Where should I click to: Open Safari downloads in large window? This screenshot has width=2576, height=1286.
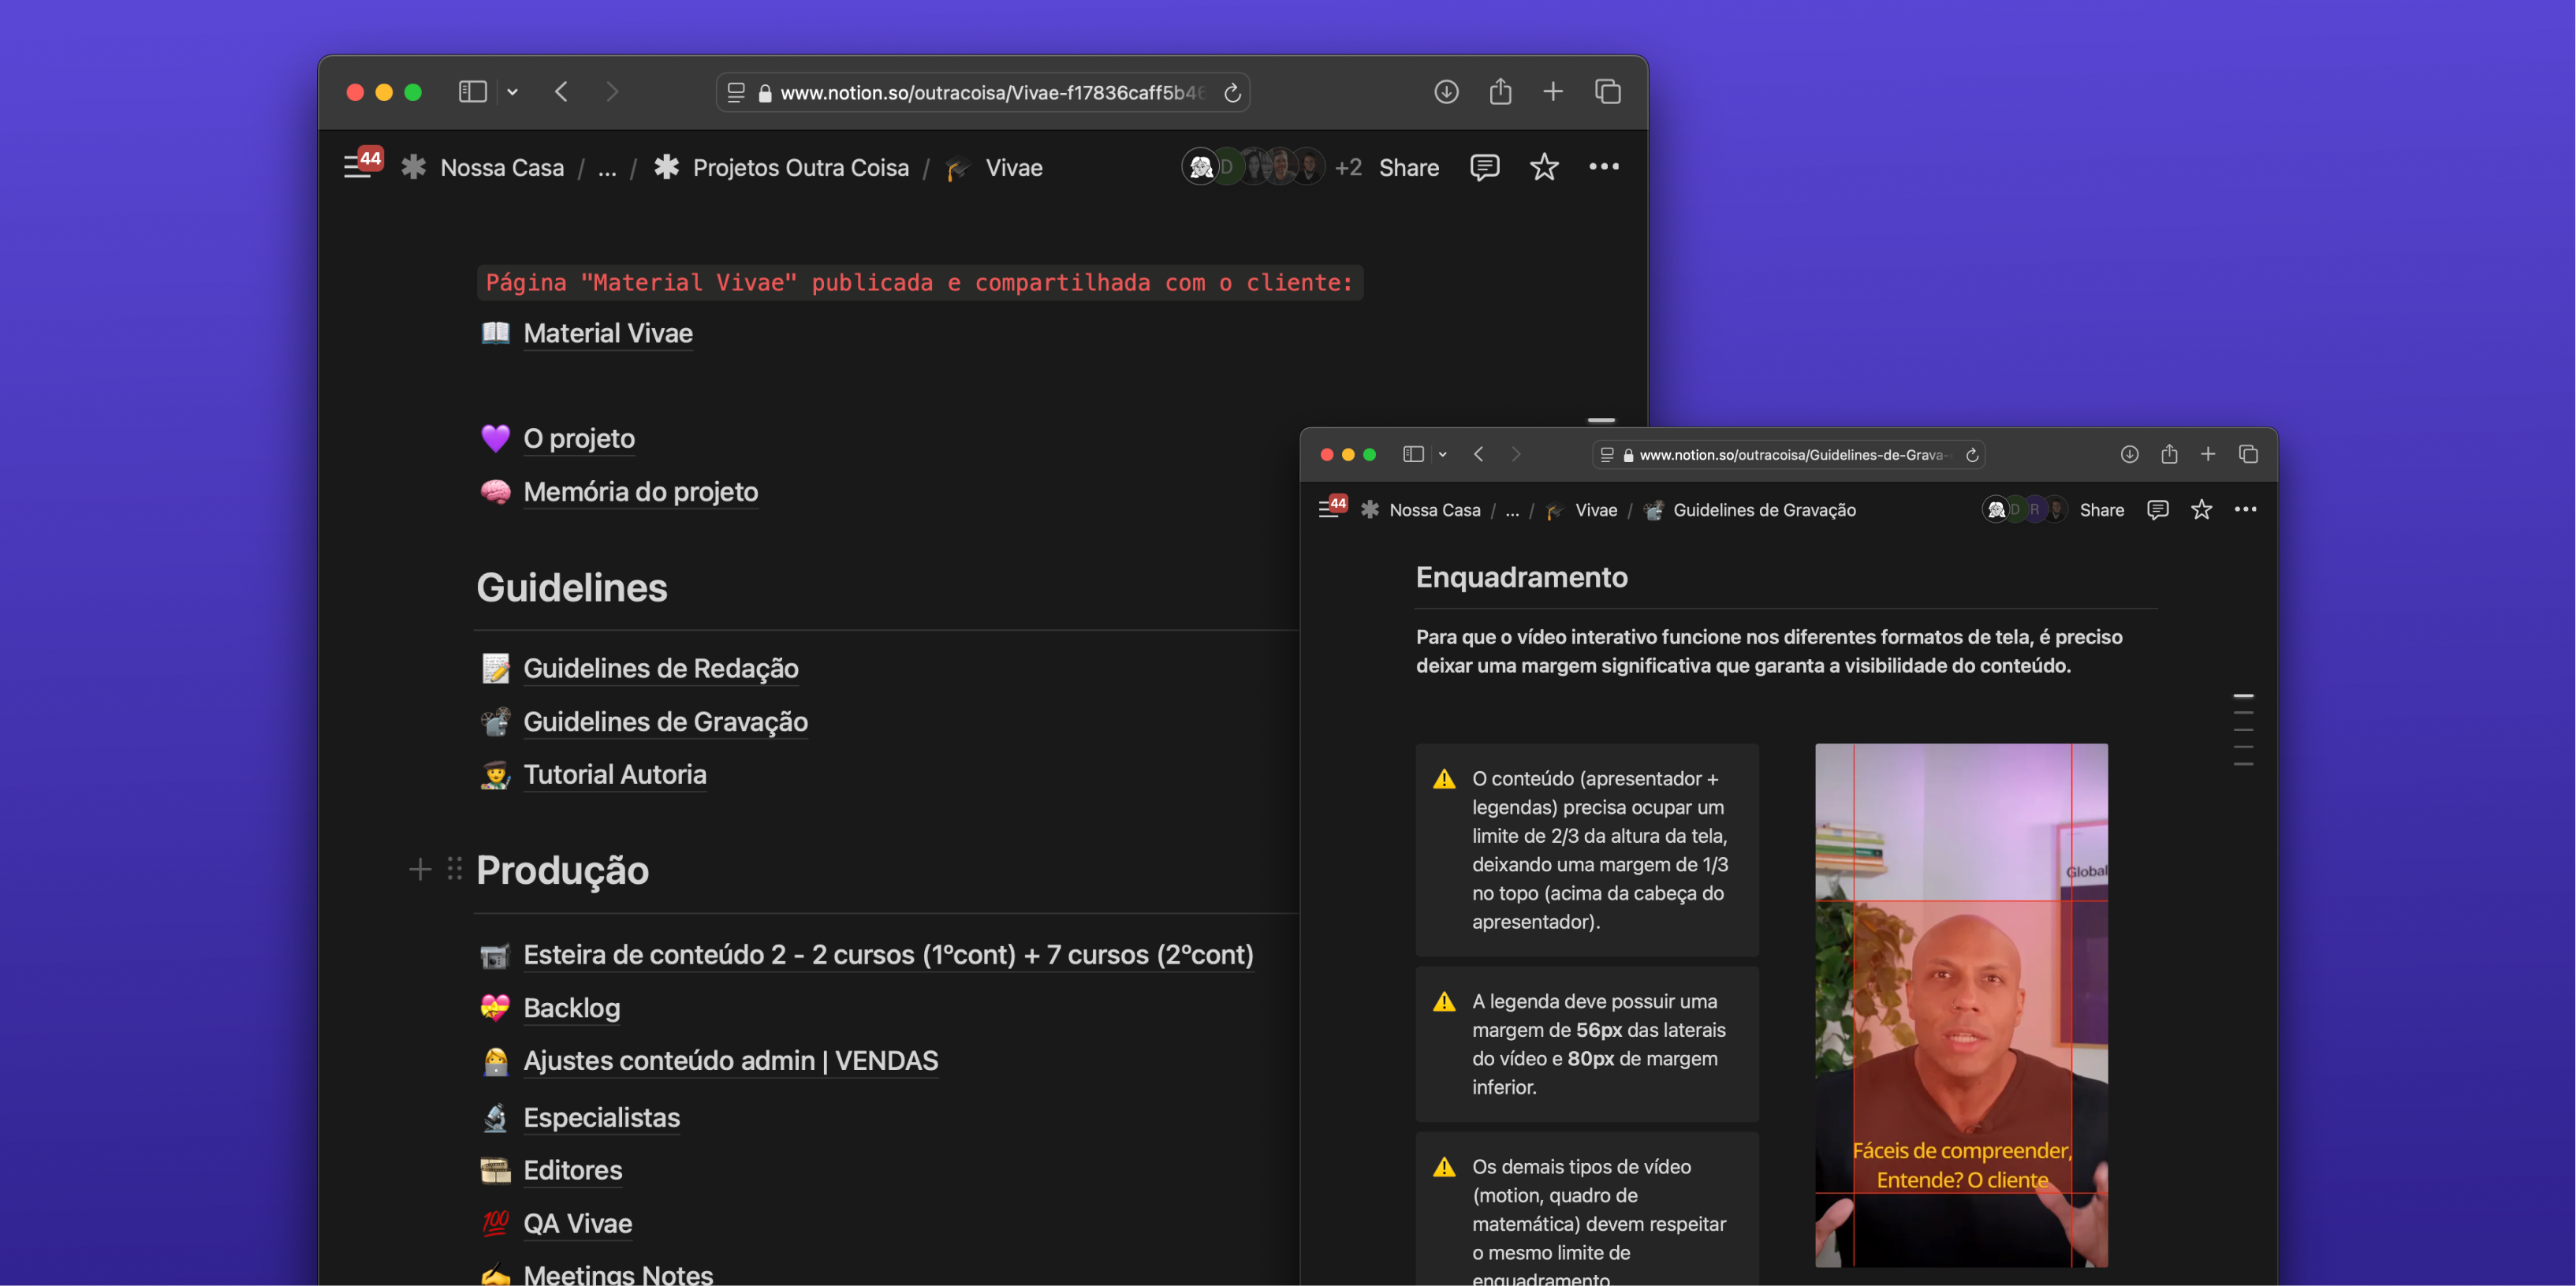[1446, 92]
